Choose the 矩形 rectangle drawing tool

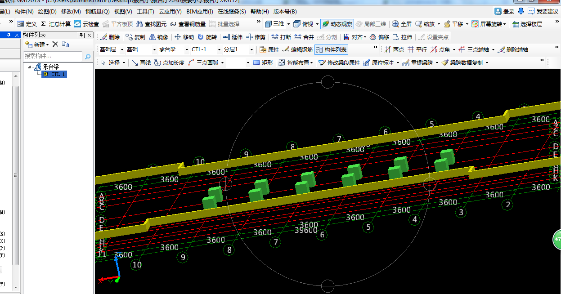pos(263,63)
